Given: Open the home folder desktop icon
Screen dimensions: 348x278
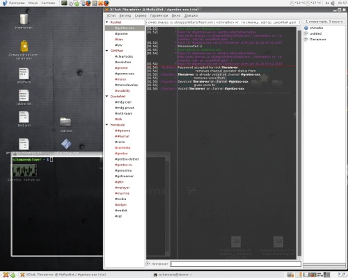Looking at the screenshot, I should click(24, 50).
